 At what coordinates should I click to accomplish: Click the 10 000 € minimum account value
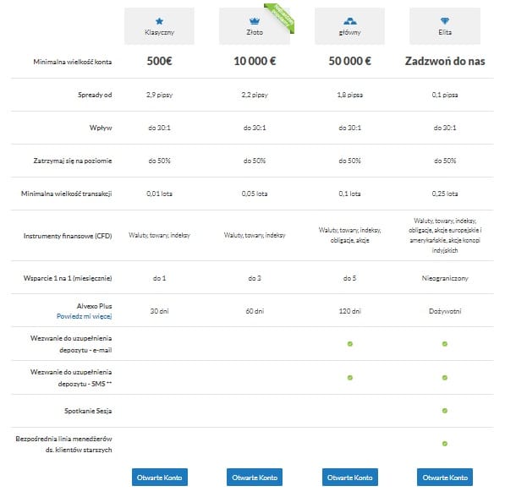(255, 61)
